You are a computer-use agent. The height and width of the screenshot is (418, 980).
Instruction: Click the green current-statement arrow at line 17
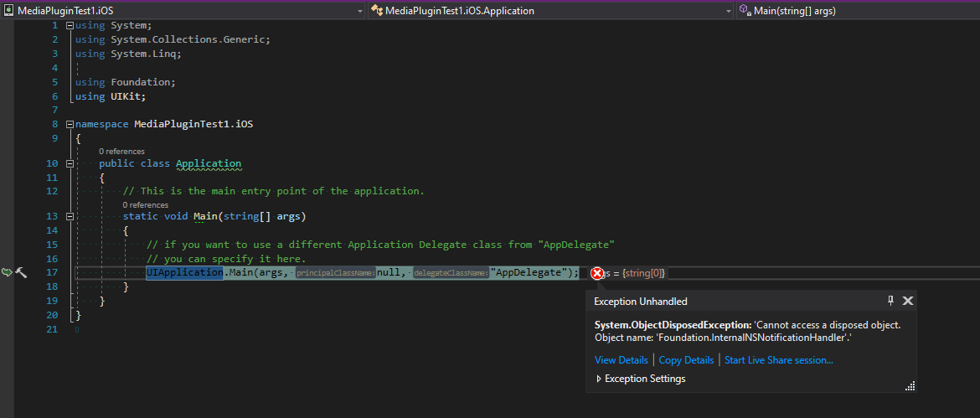(x=7, y=272)
